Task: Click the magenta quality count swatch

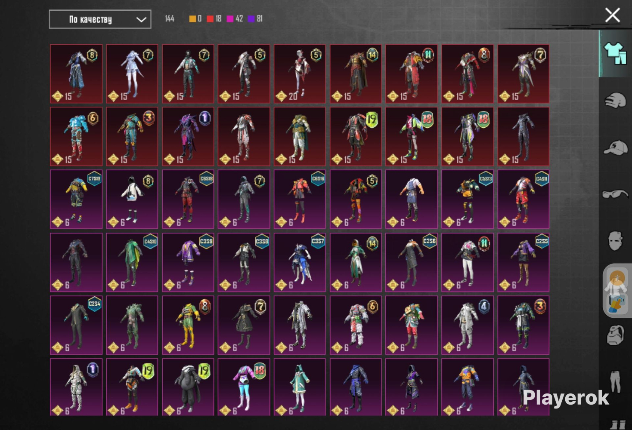Action: [230, 18]
